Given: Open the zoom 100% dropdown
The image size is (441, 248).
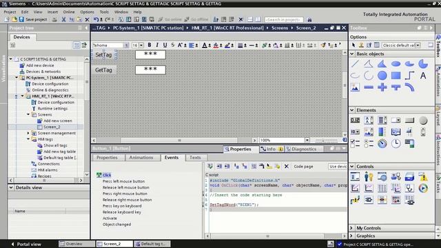Looking at the screenshot, I should pyautogui.click(x=307, y=140).
